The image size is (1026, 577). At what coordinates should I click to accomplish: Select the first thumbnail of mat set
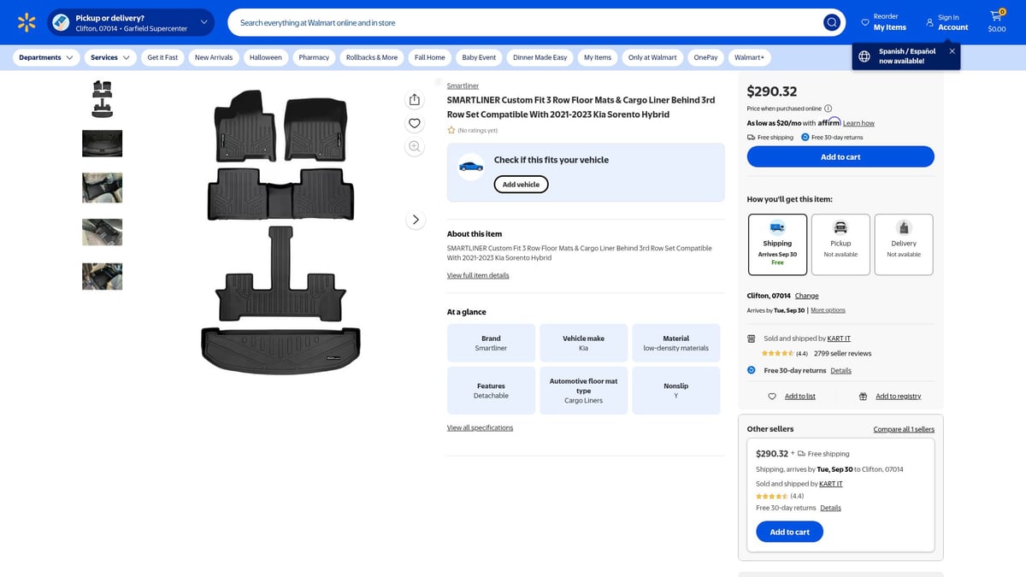[103, 99]
